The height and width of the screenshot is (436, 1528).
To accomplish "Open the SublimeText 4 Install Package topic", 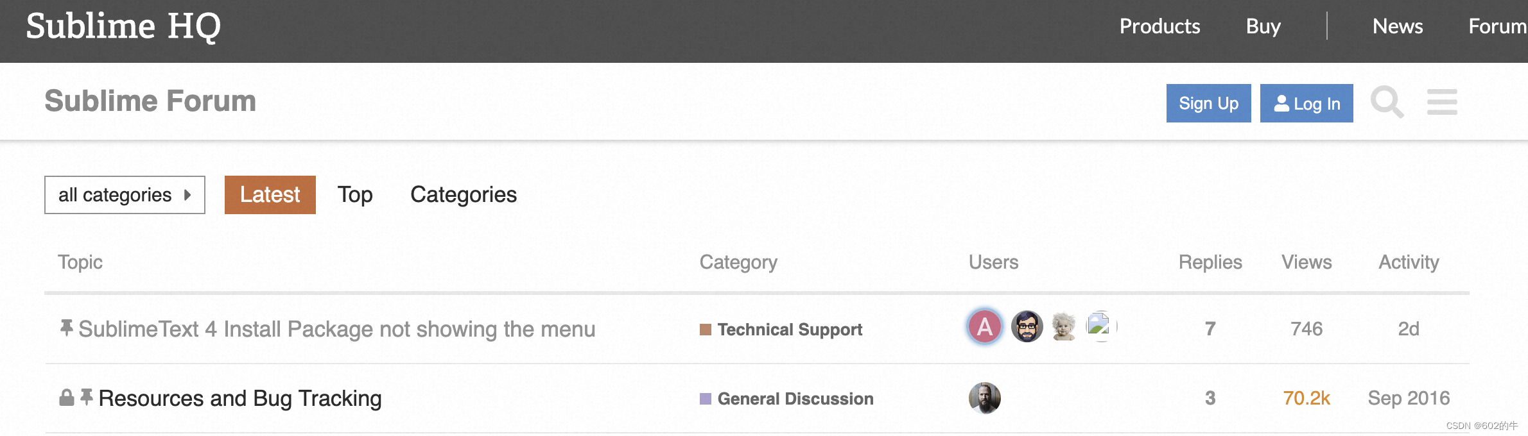I will 336,329.
